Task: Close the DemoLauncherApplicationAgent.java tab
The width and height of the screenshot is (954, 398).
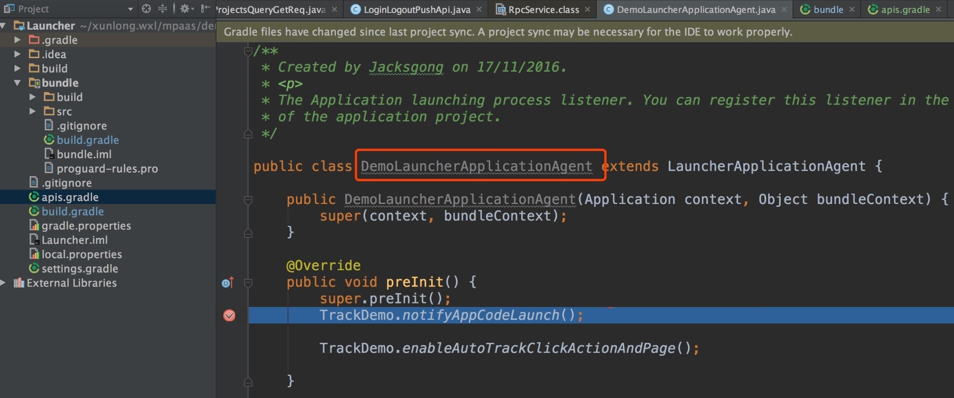Action: click(784, 9)
